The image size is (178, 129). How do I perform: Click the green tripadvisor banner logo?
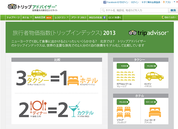tap(149, 33)
